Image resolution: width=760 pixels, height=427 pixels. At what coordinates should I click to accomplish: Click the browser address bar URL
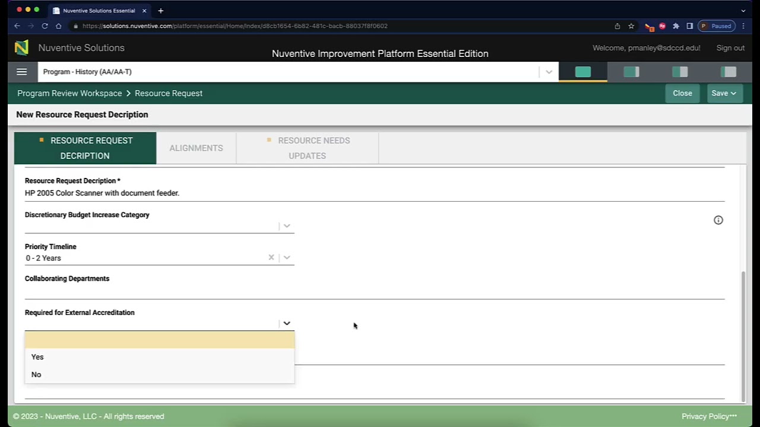click(x=235, y=26)
